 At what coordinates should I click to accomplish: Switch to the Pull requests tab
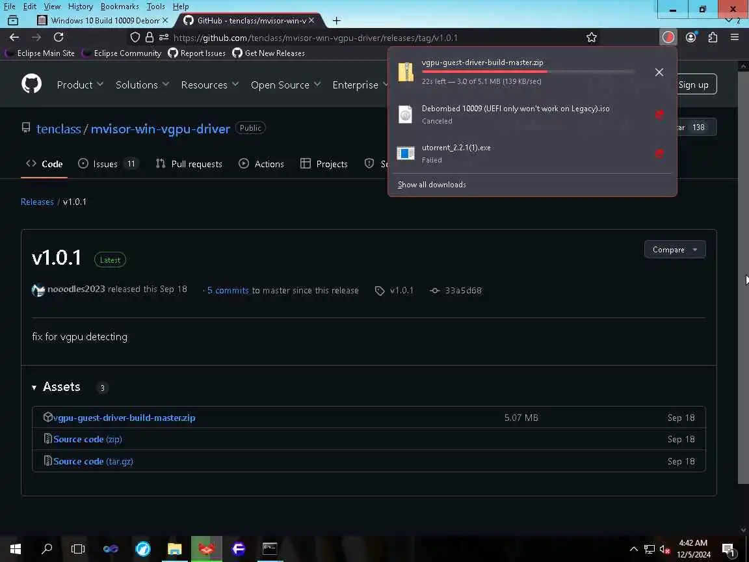tap(189, 164)
